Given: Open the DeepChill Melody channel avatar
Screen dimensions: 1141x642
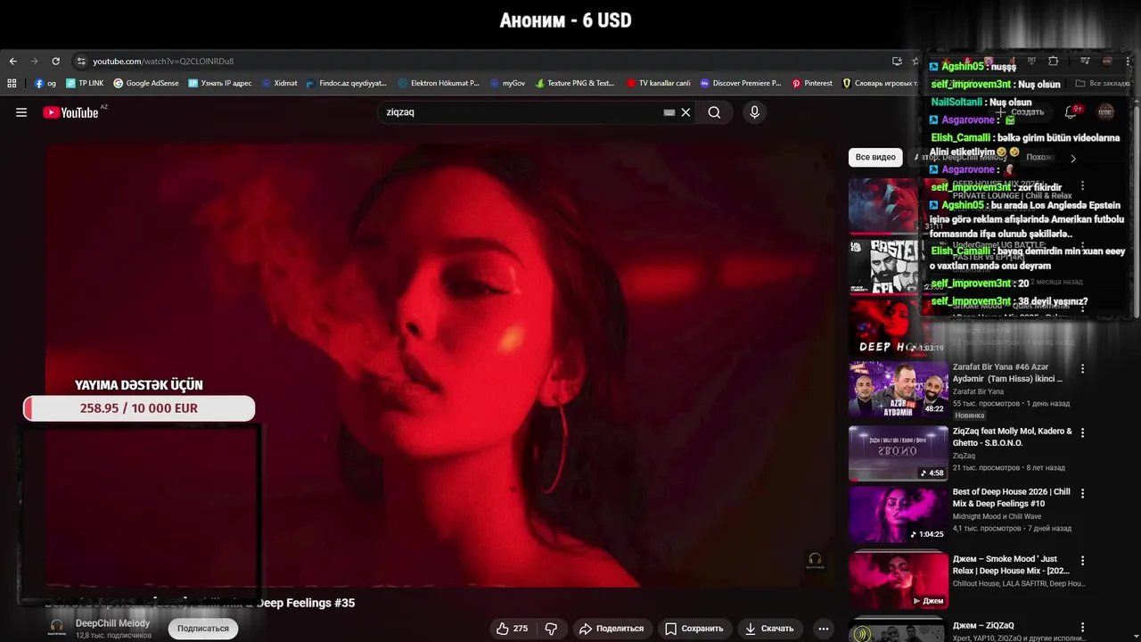Looking at the screenshot, I should click(x=57, y=628).
